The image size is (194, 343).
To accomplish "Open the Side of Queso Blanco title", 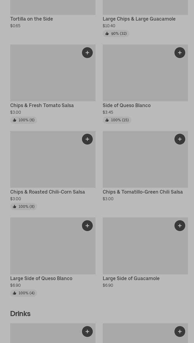I will [x=127, y=105].
